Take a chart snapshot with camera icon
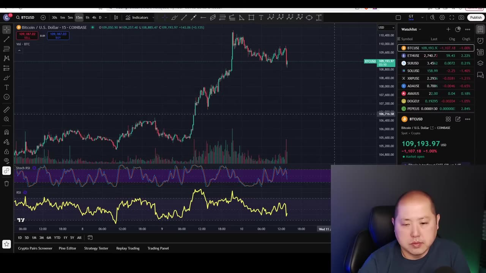 tap(461, 17)
